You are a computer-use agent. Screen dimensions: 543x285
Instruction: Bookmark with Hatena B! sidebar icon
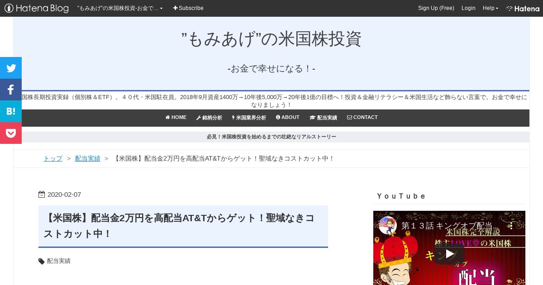(x=11, y=111)
